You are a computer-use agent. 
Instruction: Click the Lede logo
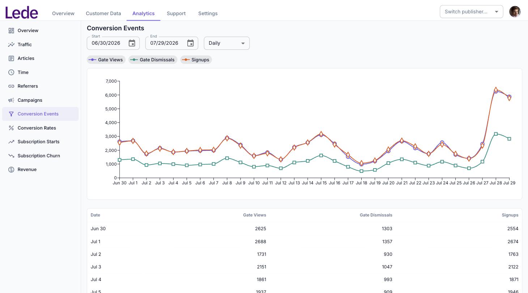22,13
